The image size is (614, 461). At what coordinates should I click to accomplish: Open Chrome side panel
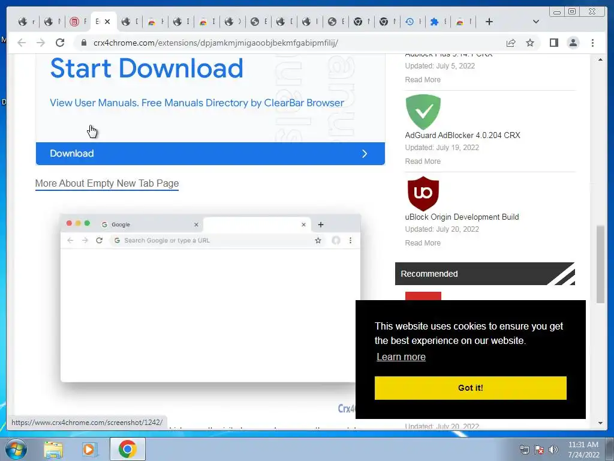pyautogui.click(x=553, y=43)
